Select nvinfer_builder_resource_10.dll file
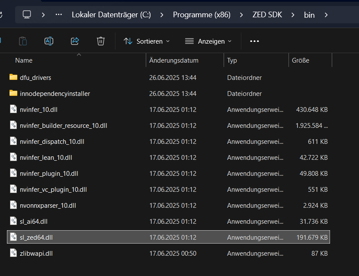Image resolution: width=359 pixels, height=276 pixels. tap(168, 126)
